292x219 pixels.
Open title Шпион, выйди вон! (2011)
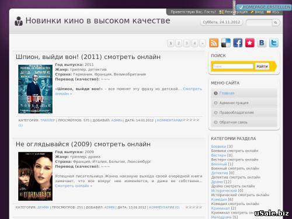coord(88,57)
